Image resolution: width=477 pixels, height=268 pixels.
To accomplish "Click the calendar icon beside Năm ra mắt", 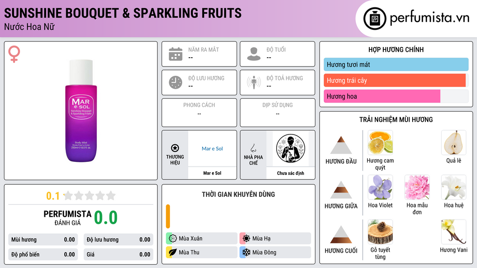I will pos(176,54).
